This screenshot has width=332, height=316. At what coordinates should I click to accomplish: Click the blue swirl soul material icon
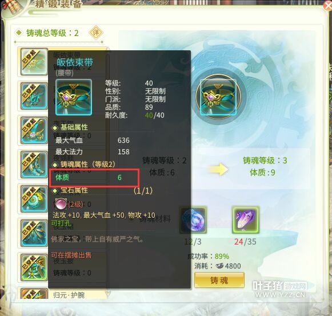tap(193, 220)
